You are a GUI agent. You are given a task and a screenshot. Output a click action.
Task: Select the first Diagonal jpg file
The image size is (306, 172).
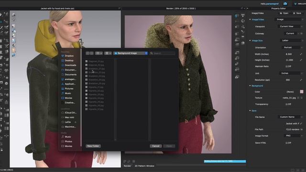95,61
